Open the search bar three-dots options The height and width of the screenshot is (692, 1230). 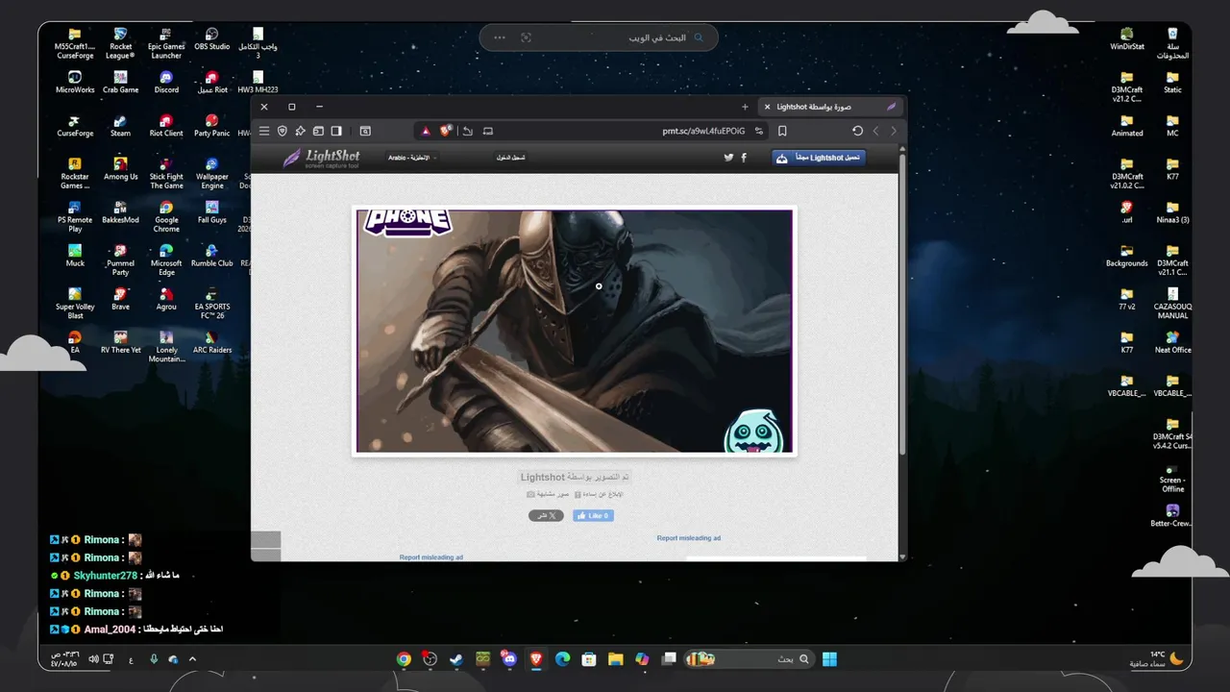coord(500,37)
